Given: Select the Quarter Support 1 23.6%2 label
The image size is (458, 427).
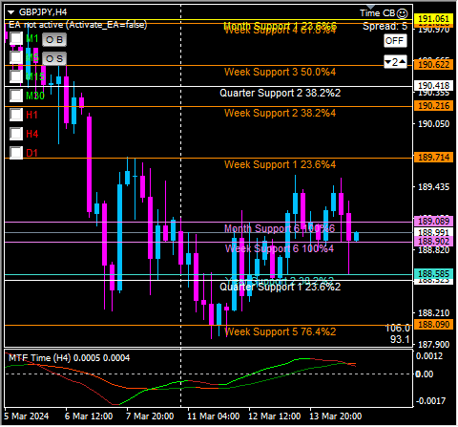Looking at the screenshot, I should pyautogui.click(x=280, y=288).
